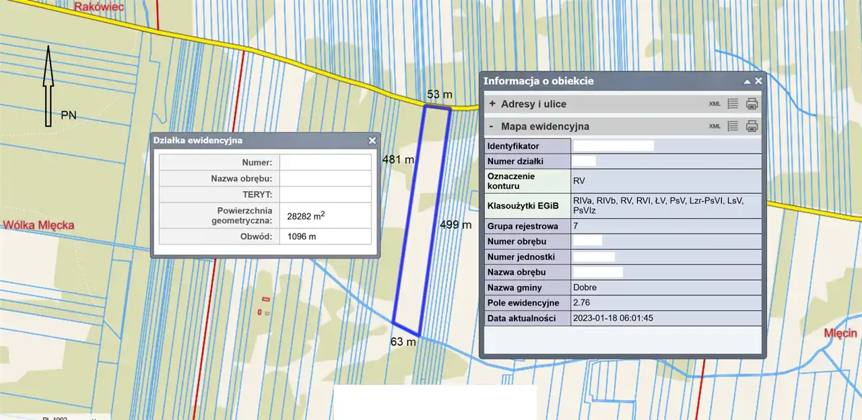Click the Mlęcin map label
The height and width of the screenshot is (420, 862).
pyautogui.click(x=840, y=333)
